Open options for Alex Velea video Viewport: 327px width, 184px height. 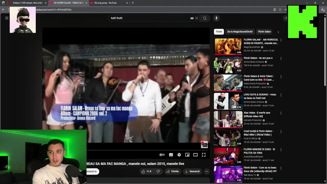point(281,113)
